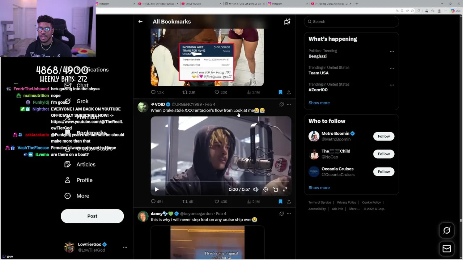The height and width of the screenshot is (260, 463).
Task: Close the (4172) YouTube tab
Action: pos(220,4)
